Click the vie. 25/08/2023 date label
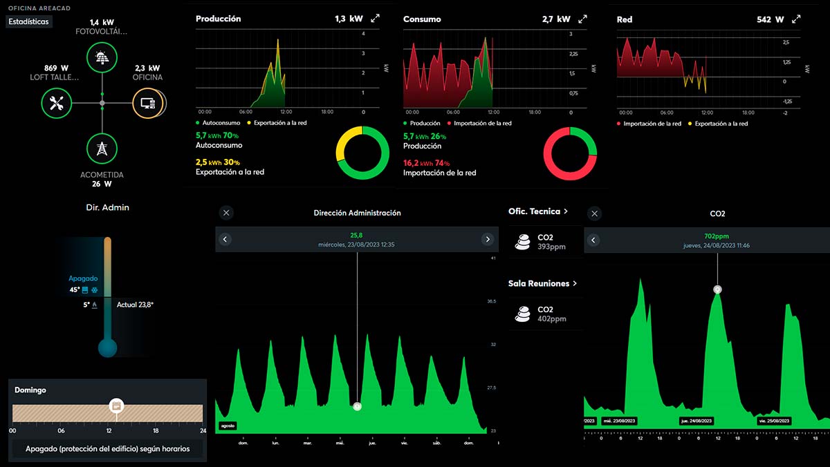The width and height of the screenshot is (830, 467). click(x=773, y=421)
